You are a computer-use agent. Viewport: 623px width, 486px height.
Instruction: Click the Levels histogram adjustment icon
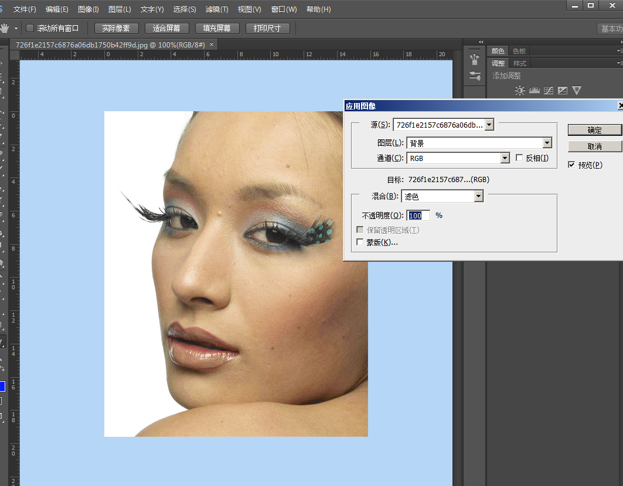[x=534, y=90]
